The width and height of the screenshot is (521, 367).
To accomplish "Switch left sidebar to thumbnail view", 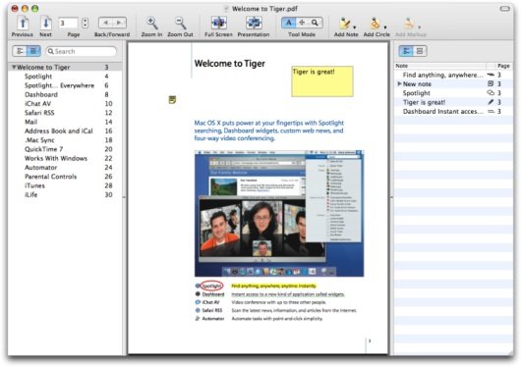I will [20, 51].
